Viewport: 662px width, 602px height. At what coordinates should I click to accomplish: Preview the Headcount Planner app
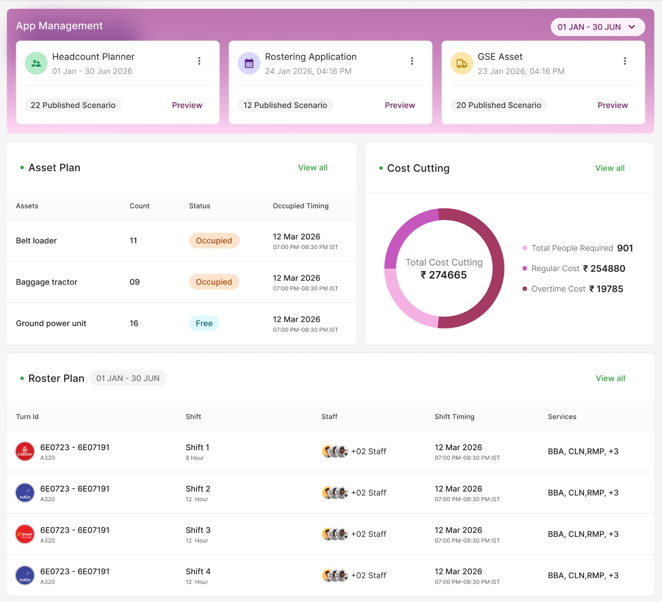pos(187,105)
